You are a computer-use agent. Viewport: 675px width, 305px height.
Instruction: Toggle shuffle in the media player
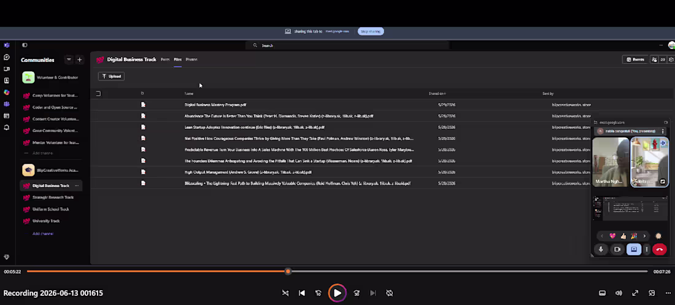285,293
